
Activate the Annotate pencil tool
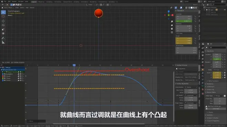[3, 38]
